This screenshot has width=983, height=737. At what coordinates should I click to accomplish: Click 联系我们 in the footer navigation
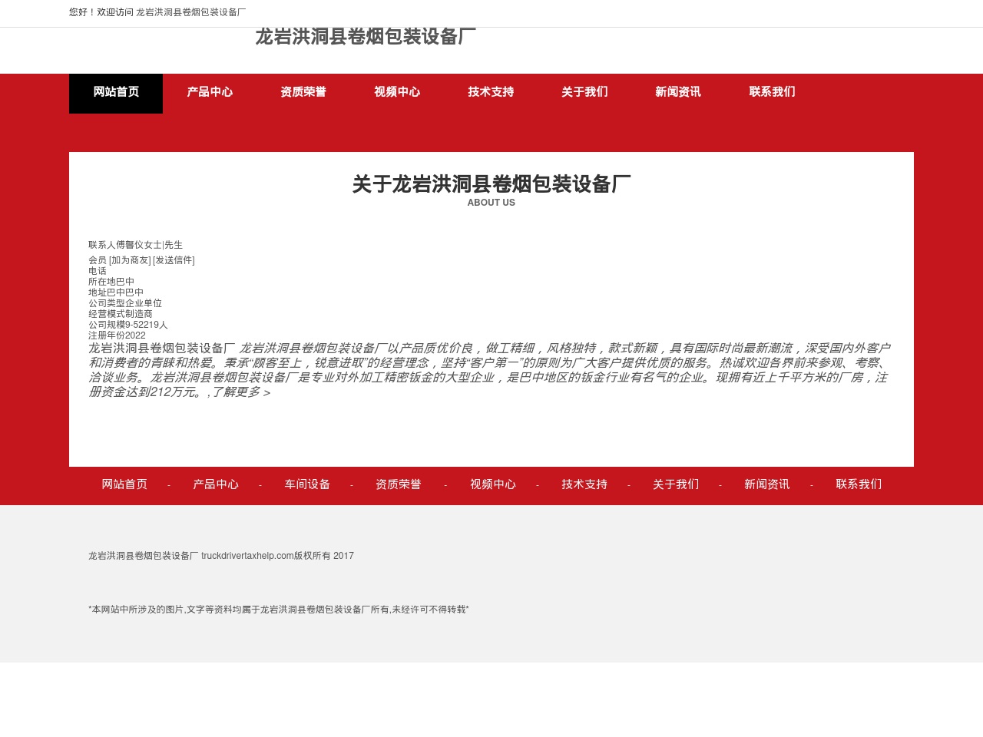859,484
